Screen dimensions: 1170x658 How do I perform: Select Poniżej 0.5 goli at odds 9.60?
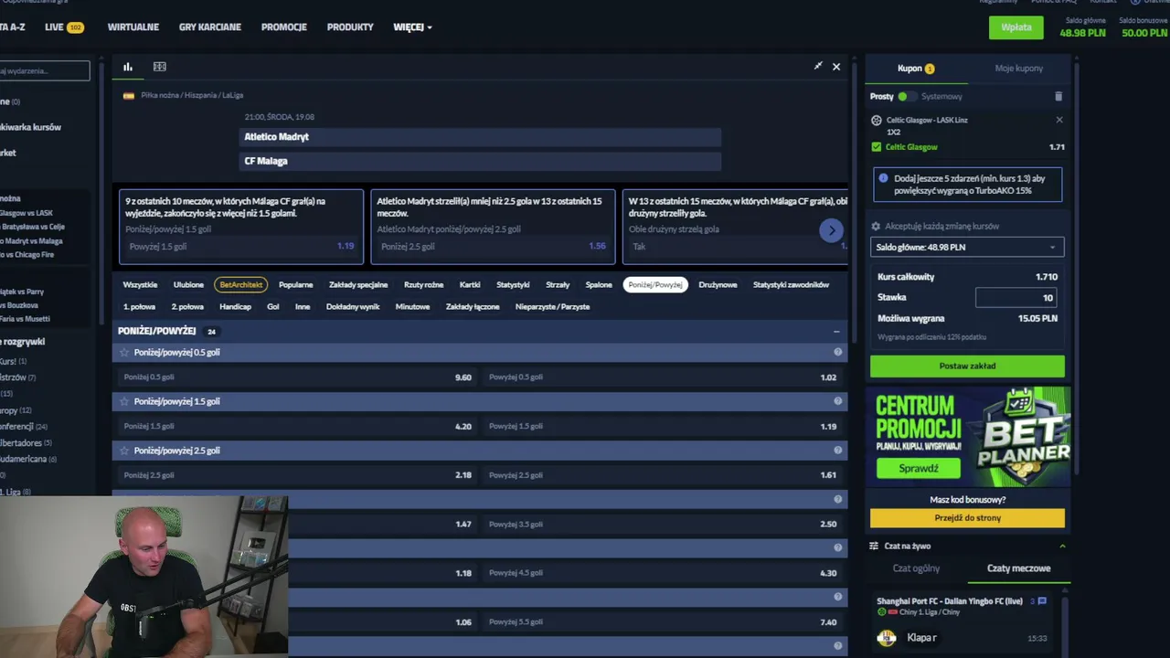[298, 377]
